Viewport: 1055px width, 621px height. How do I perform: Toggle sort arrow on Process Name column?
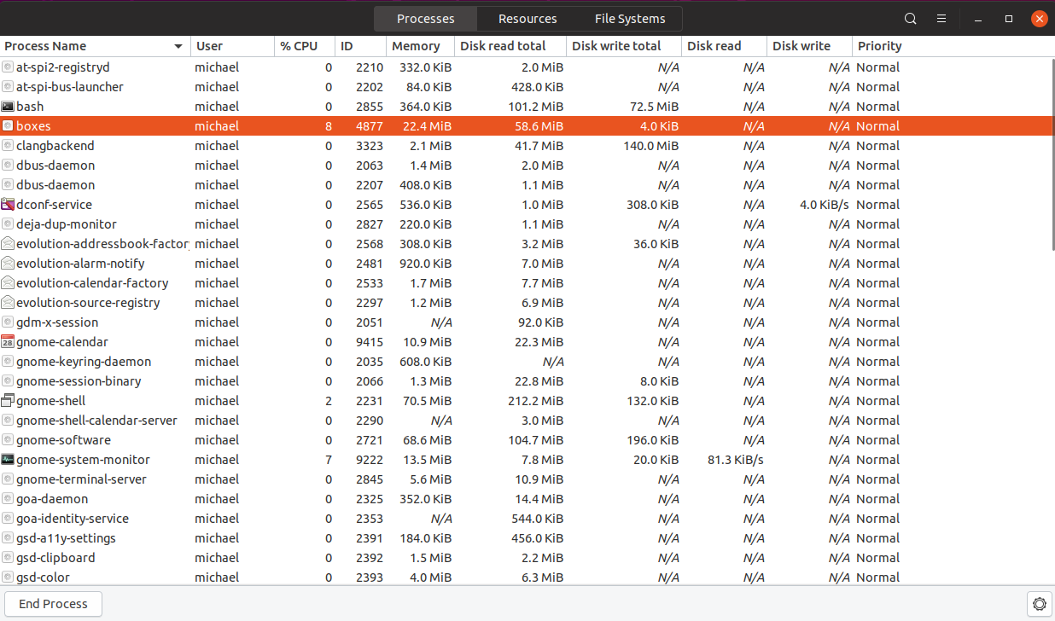click(178, 46)
